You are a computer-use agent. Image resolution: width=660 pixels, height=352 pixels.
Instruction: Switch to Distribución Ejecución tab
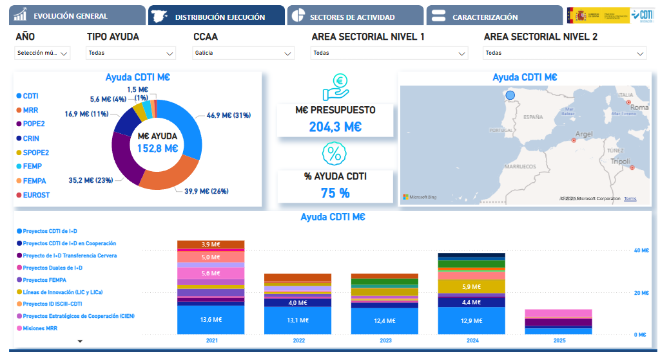[217, 15]
